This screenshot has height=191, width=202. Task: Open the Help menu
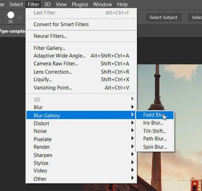pos(122,4)
